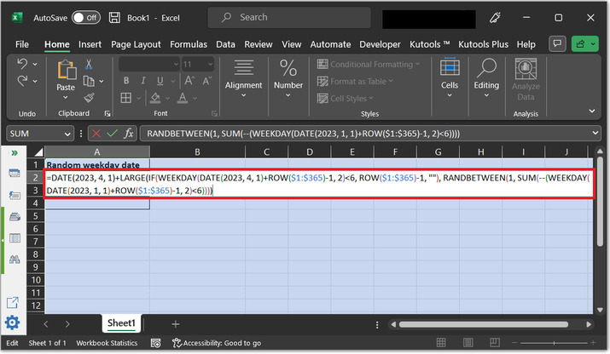The width and height of the screenshot is (610, 354).
Task: Click the Find binoculars sidebar icon
Action: [15, 260]
